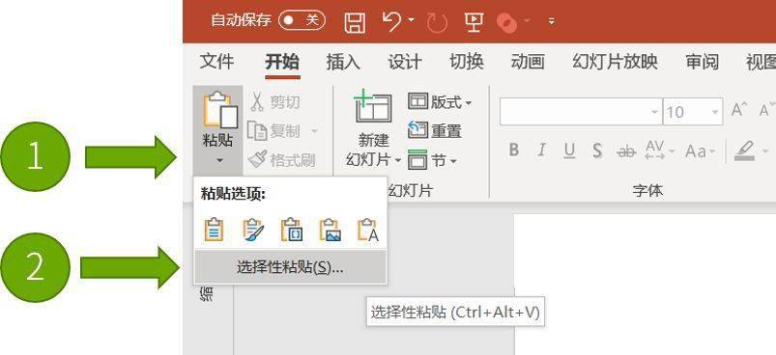Click the Increase Font Size A^ icon
Image resolution: width=776 pixels, height=355 pixels.
click(739, 110)
